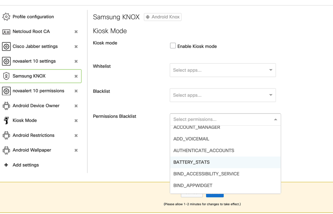The image size is (333, 214).
Task: Click Add settings link
Action: (x=26, y=165)
